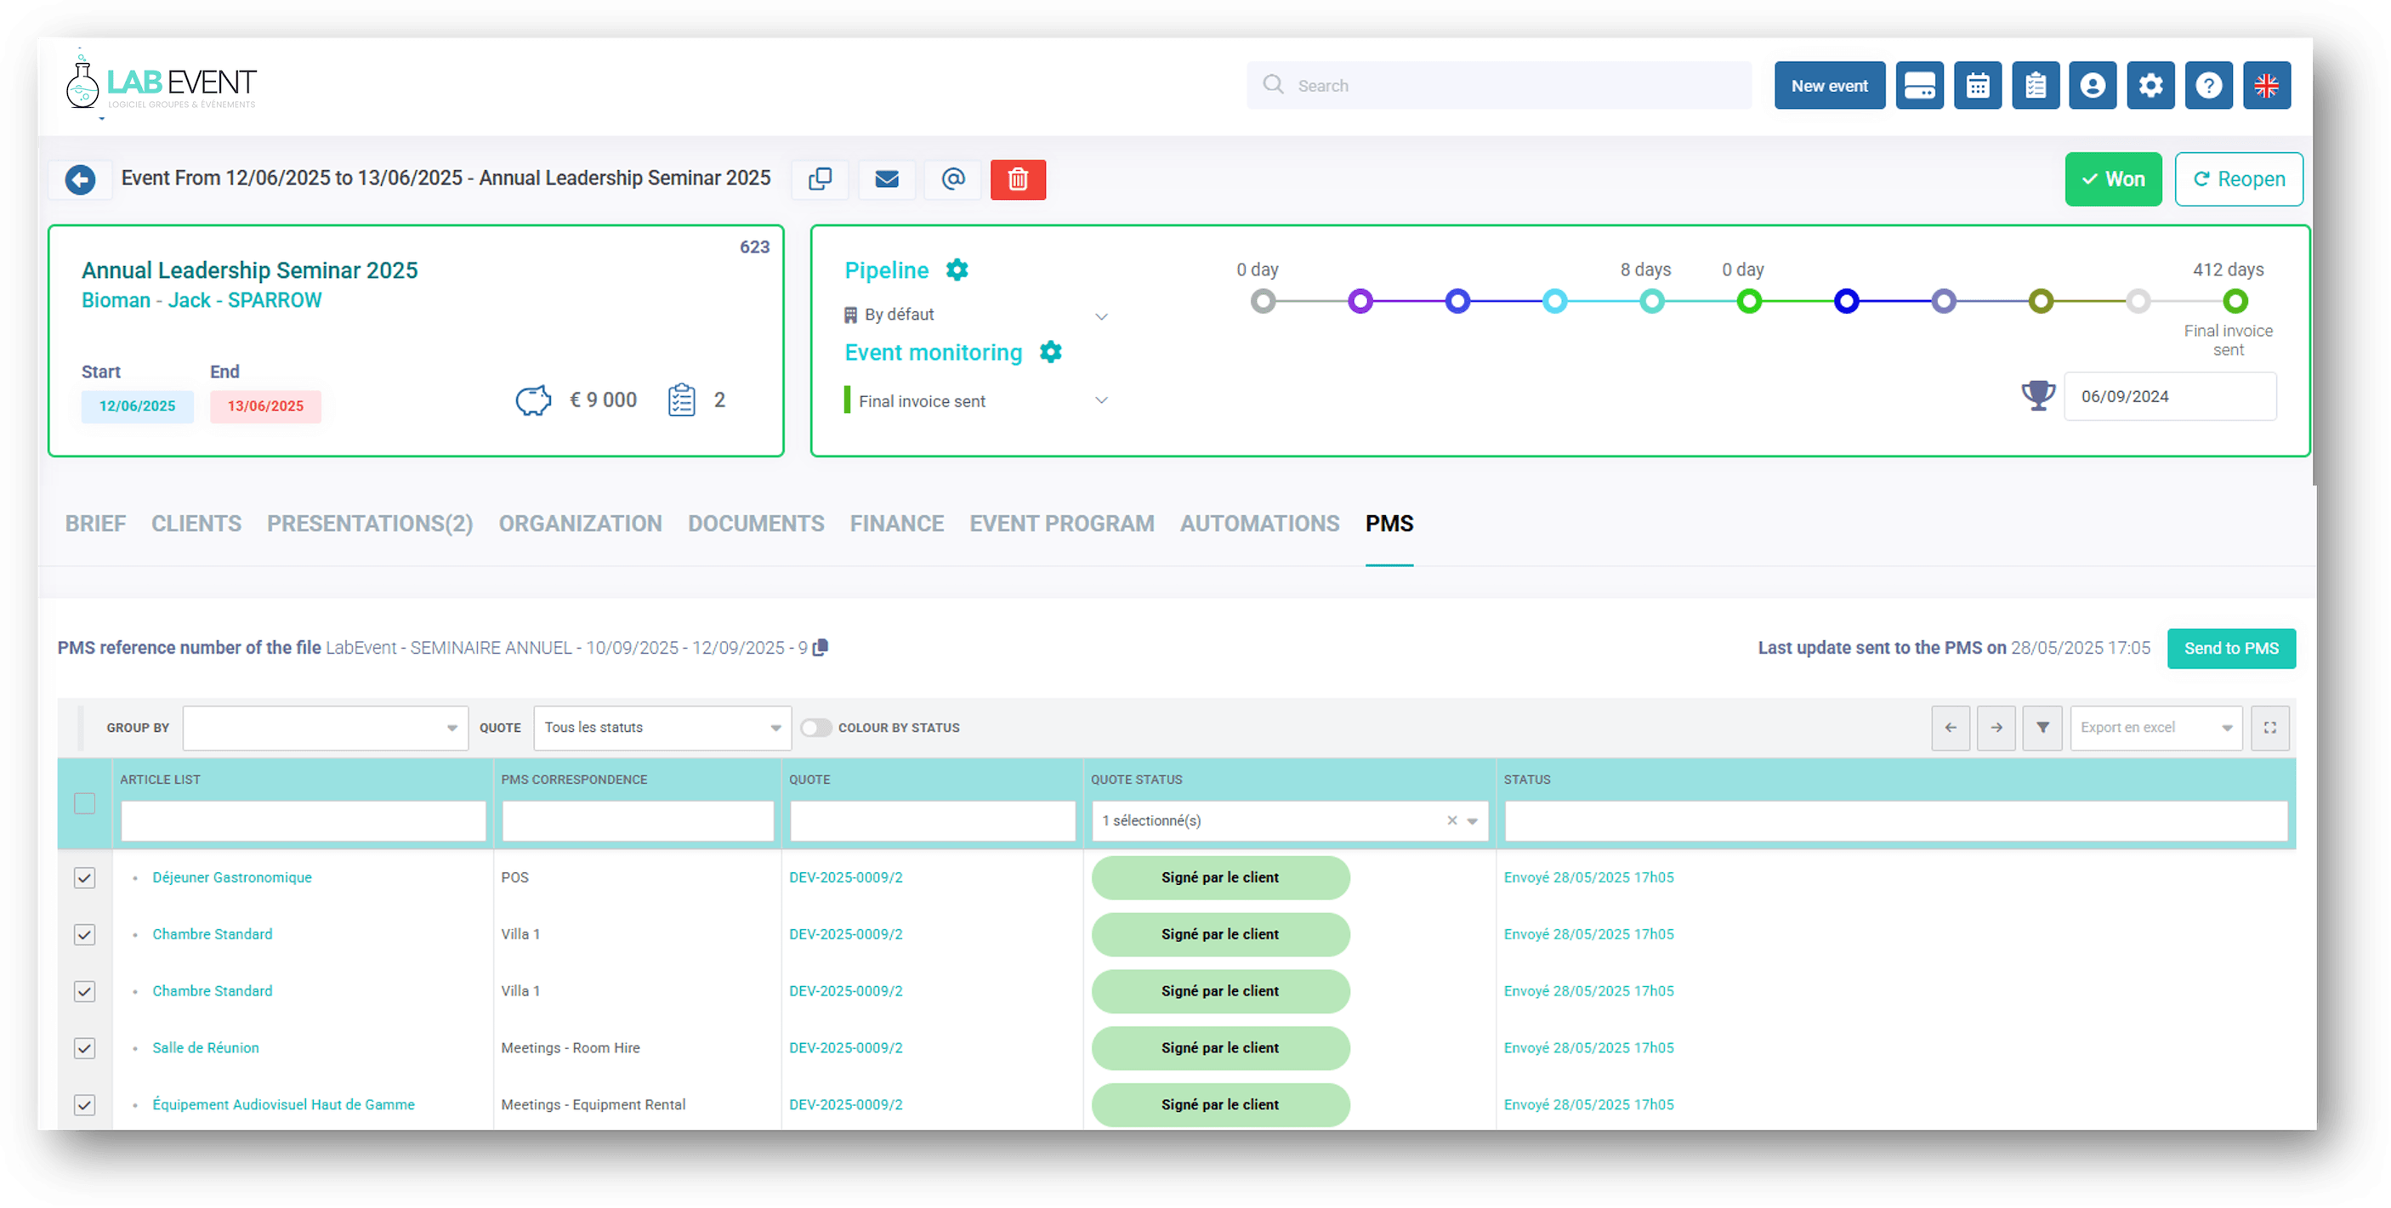Copy the PMS reference number icon
The height and width of the screenshot is (1208, 2391).
tap(821, 648)
